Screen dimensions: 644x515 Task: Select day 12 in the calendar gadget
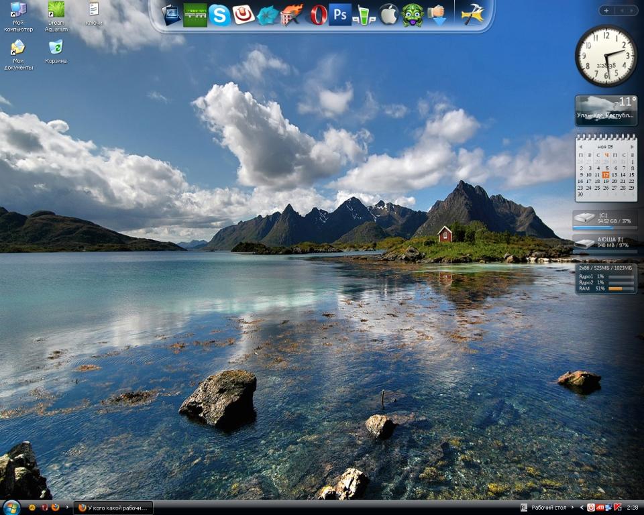pyautogui.click(x=606, y=174)
